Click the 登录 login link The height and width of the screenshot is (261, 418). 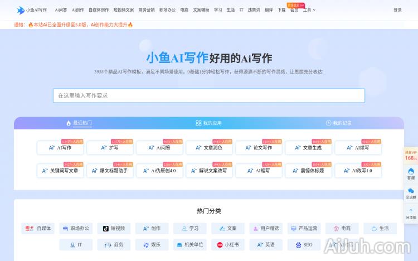click(x=397, y=10)
